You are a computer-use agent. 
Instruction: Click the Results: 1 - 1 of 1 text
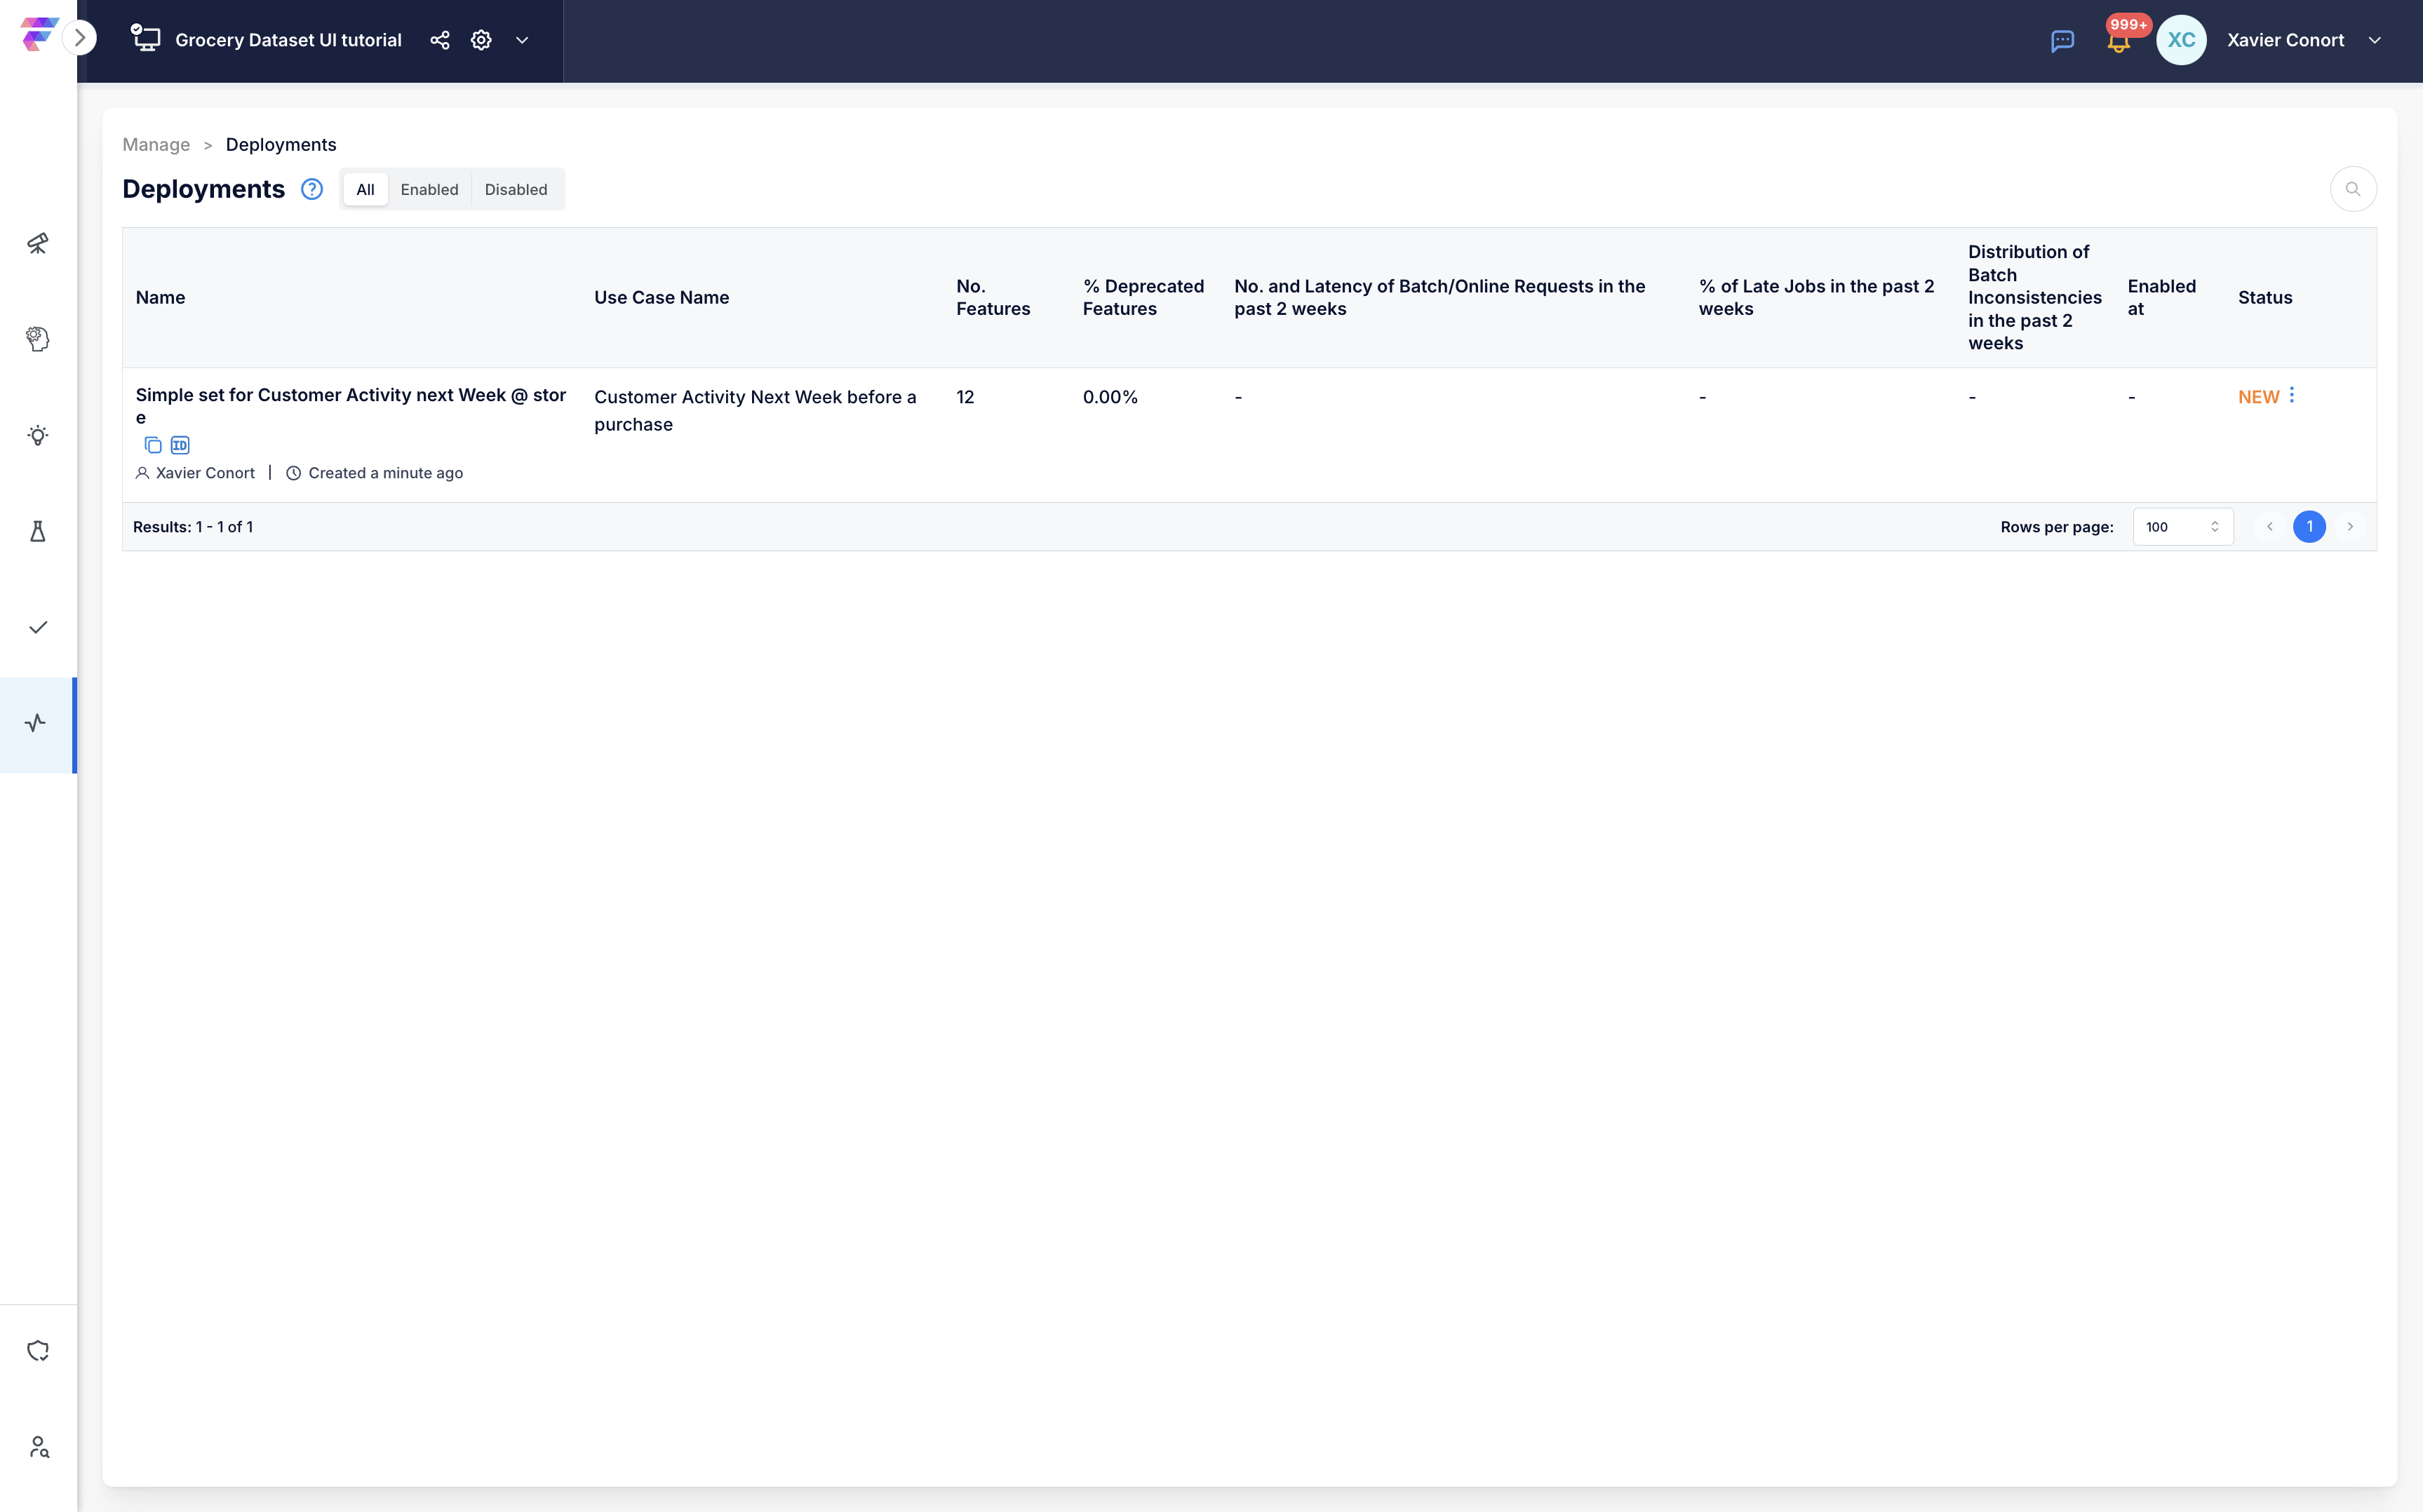tap(193, 527)
